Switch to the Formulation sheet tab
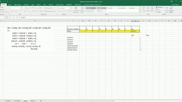This screenshot has height=102, width=182. 17,101
